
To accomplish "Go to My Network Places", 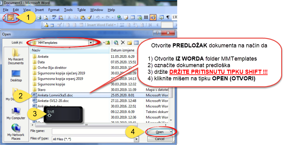I will coord(16,132).
